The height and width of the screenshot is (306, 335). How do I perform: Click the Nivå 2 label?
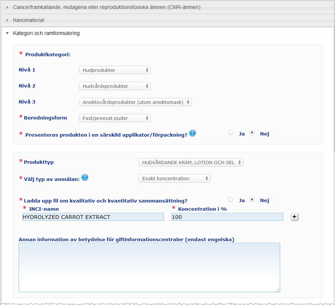27,86
